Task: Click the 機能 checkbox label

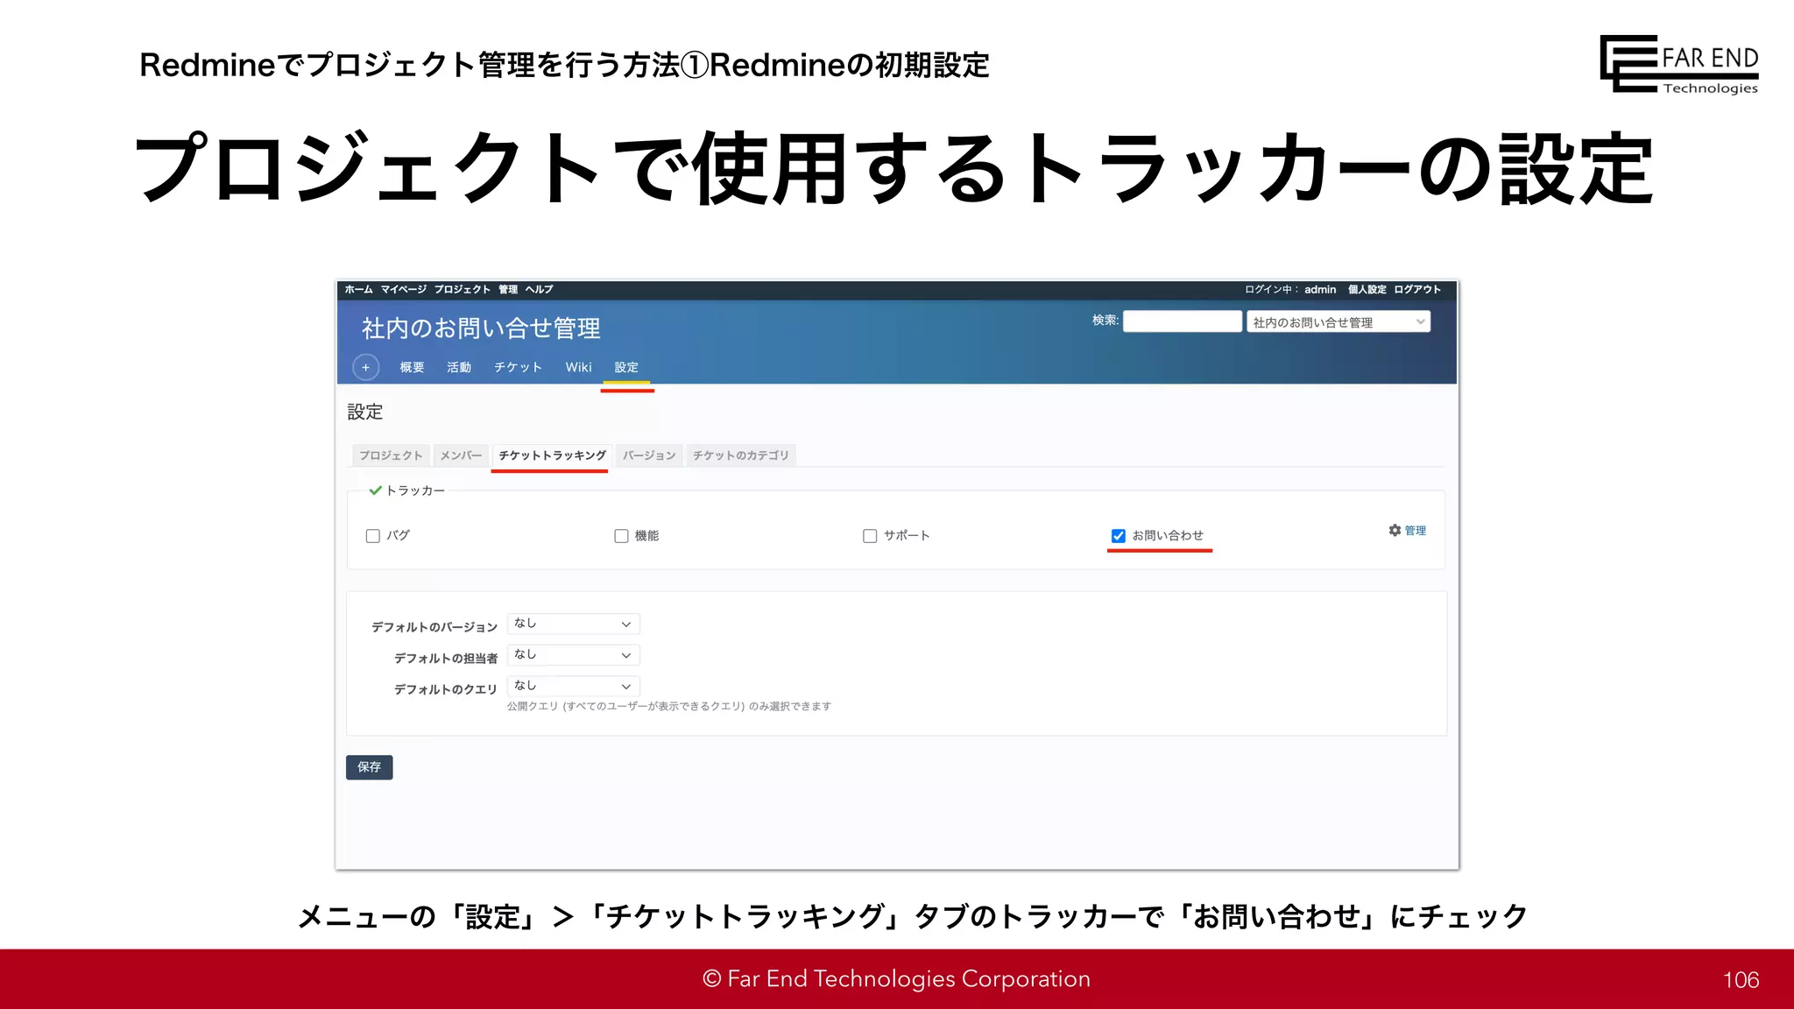Action: [x=646, y=535]
